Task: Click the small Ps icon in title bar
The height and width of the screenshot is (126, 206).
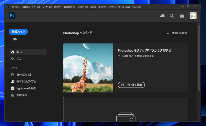Action: click(x=7, y=7)
